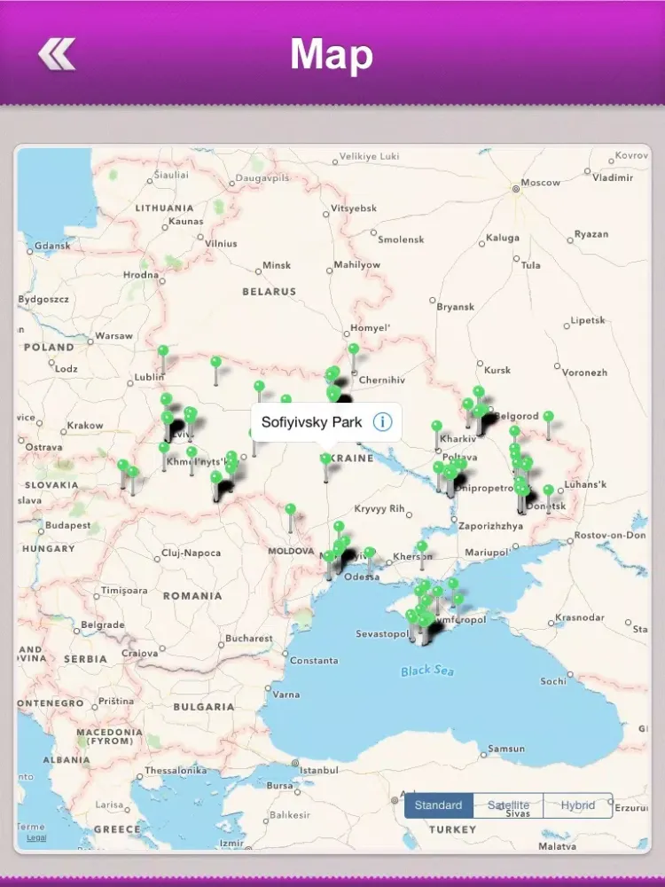This screenshot has width=665, height=887.
Task: Tap the Sofiyivsky Park callout title
Action: tap(311, 422)
